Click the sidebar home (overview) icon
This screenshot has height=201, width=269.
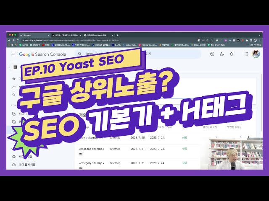tap(14, 79)
